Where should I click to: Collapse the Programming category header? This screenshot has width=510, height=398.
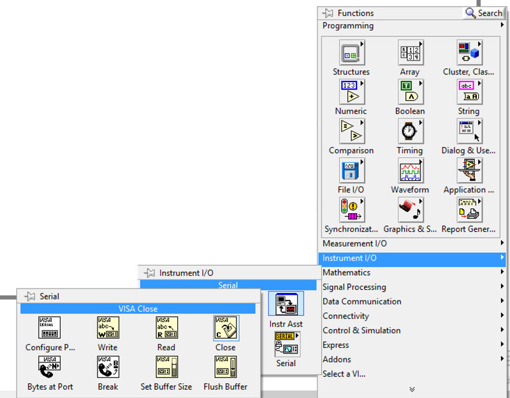pyautogui.click(x=412, y=25)
